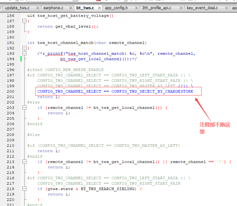Click the #endif directive on line 212
The image size is (237, 206).
(x=35, y=156)
